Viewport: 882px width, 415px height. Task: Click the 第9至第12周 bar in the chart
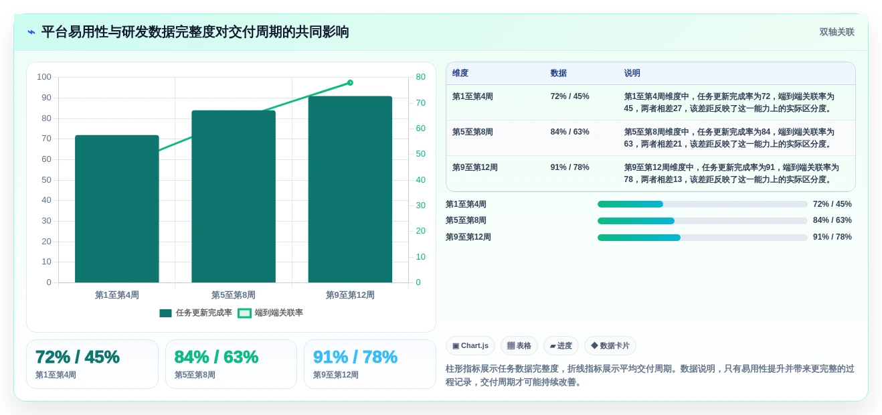tap(350, 189)
